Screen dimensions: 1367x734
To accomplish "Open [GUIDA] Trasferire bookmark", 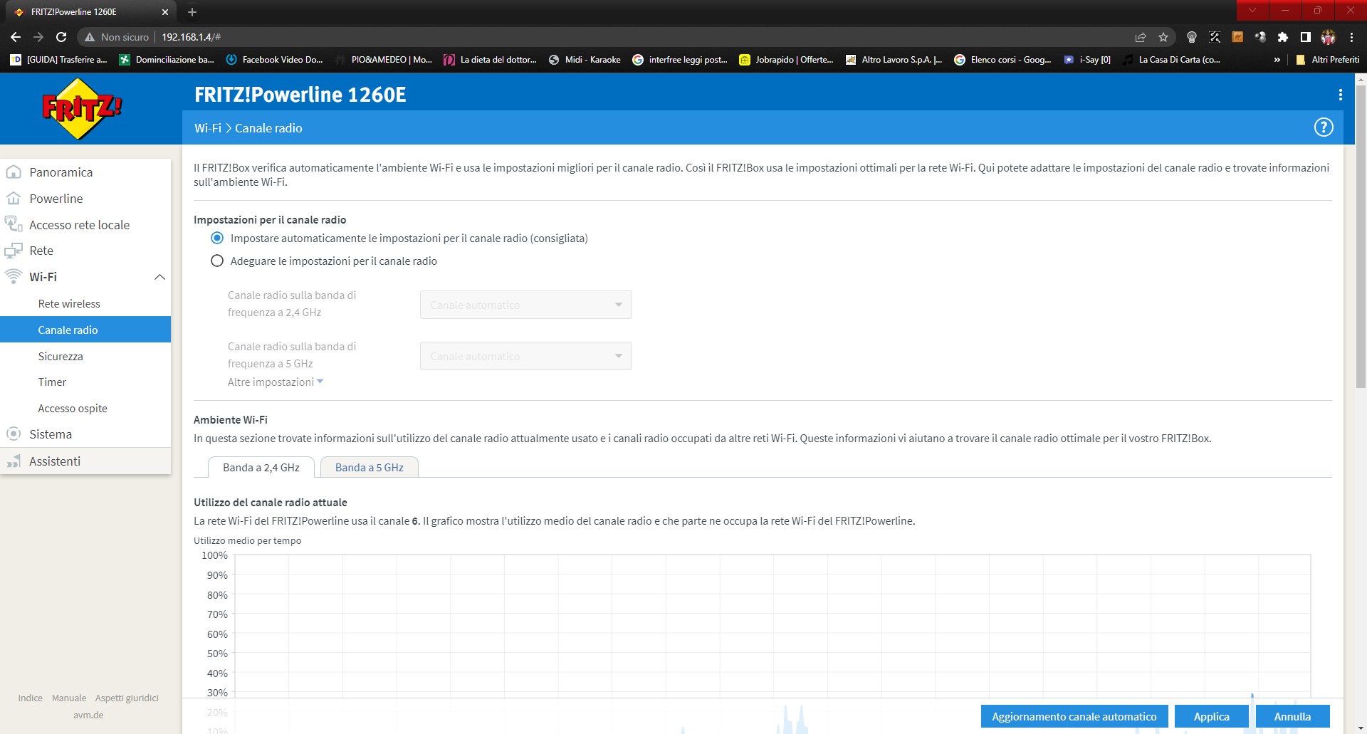I will click(x=59, y=60).
